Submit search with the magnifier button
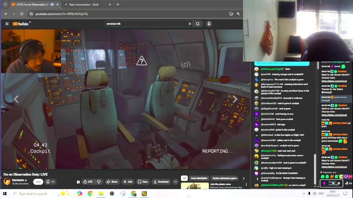This screenshot has width=353, height=198. click(x=198, y=24)
